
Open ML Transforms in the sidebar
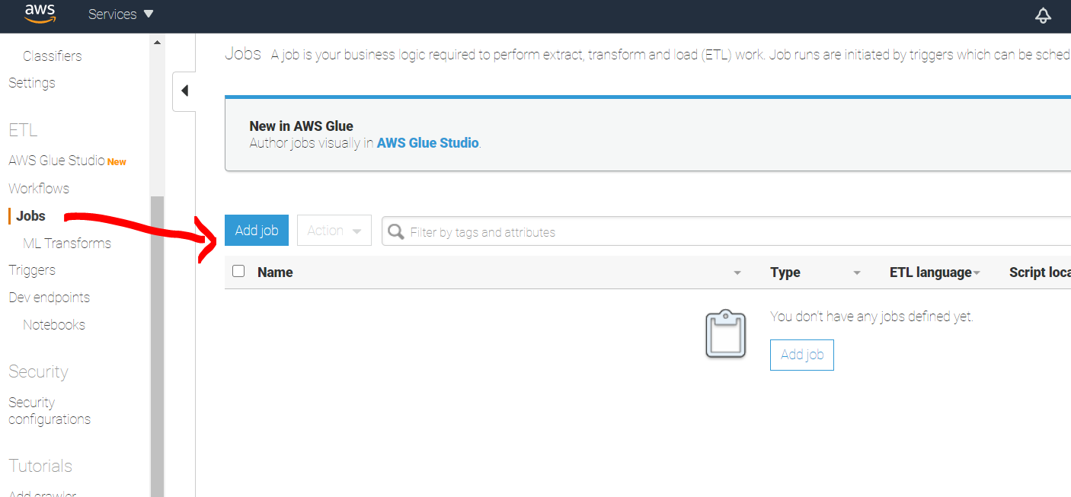click(67, 243)
